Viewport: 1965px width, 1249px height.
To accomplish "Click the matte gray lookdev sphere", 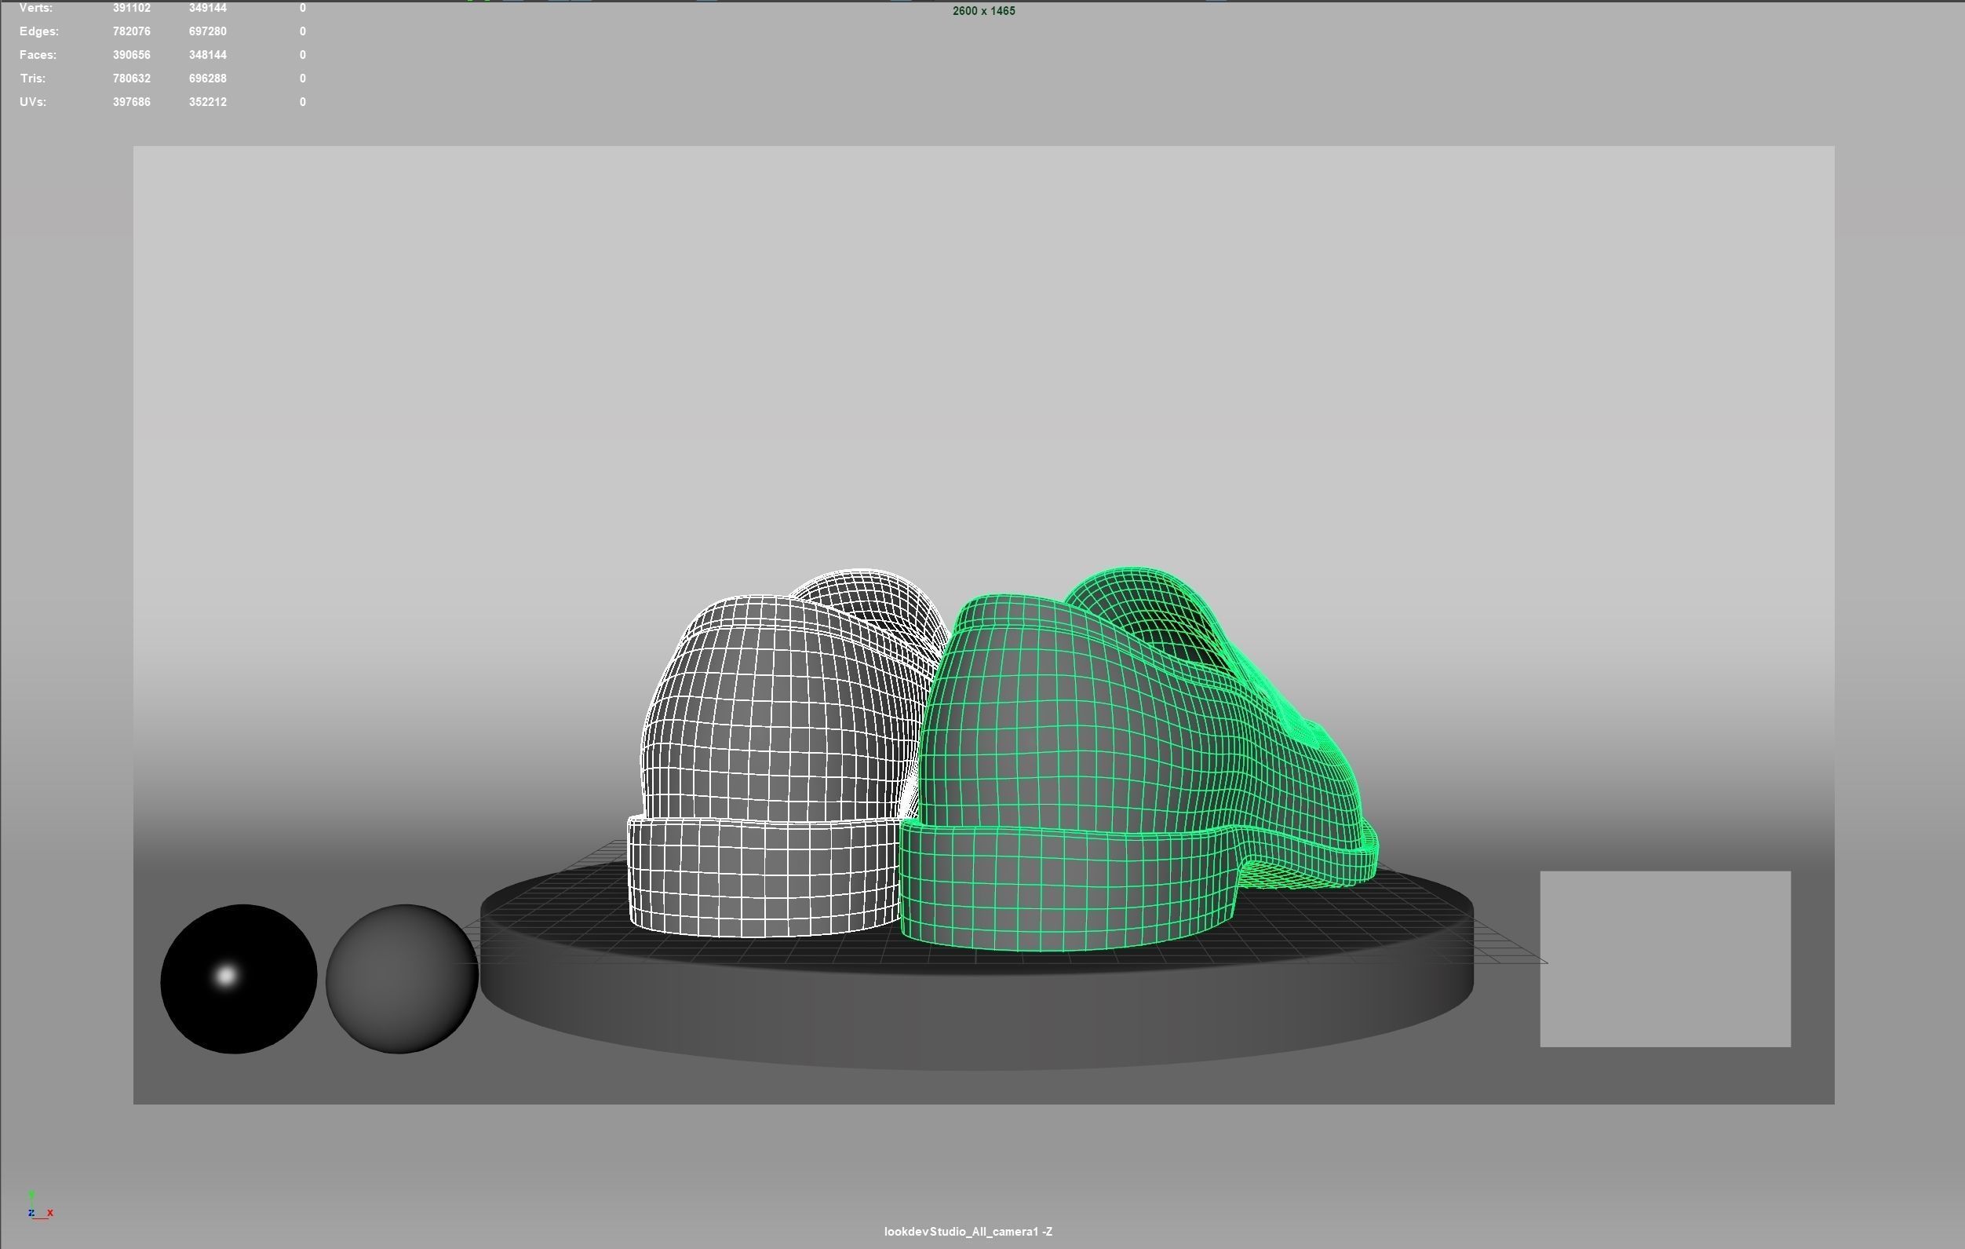I will coord(402,979).
